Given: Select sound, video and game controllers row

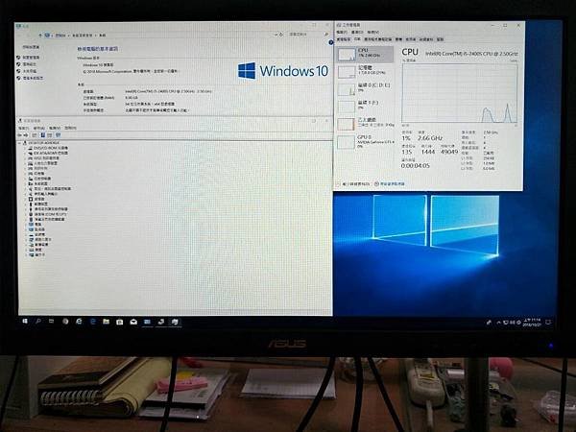Looking at the screenshot, I should click(50, 188).
